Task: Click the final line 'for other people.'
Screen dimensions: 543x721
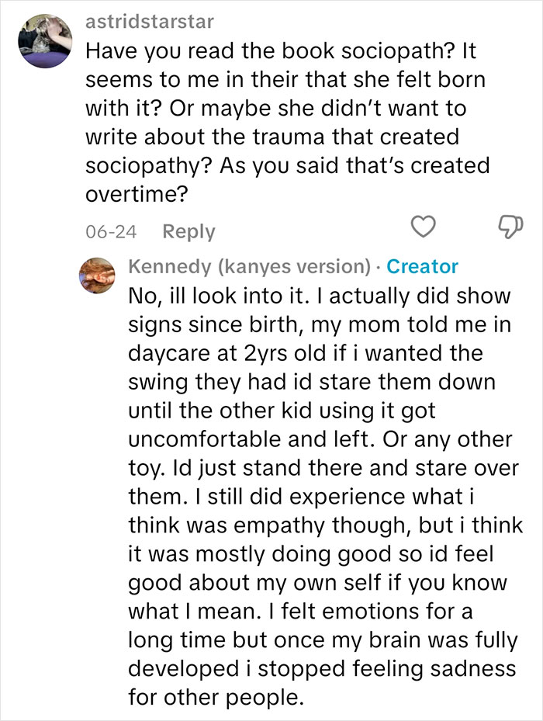Action: tap(216, 698)
